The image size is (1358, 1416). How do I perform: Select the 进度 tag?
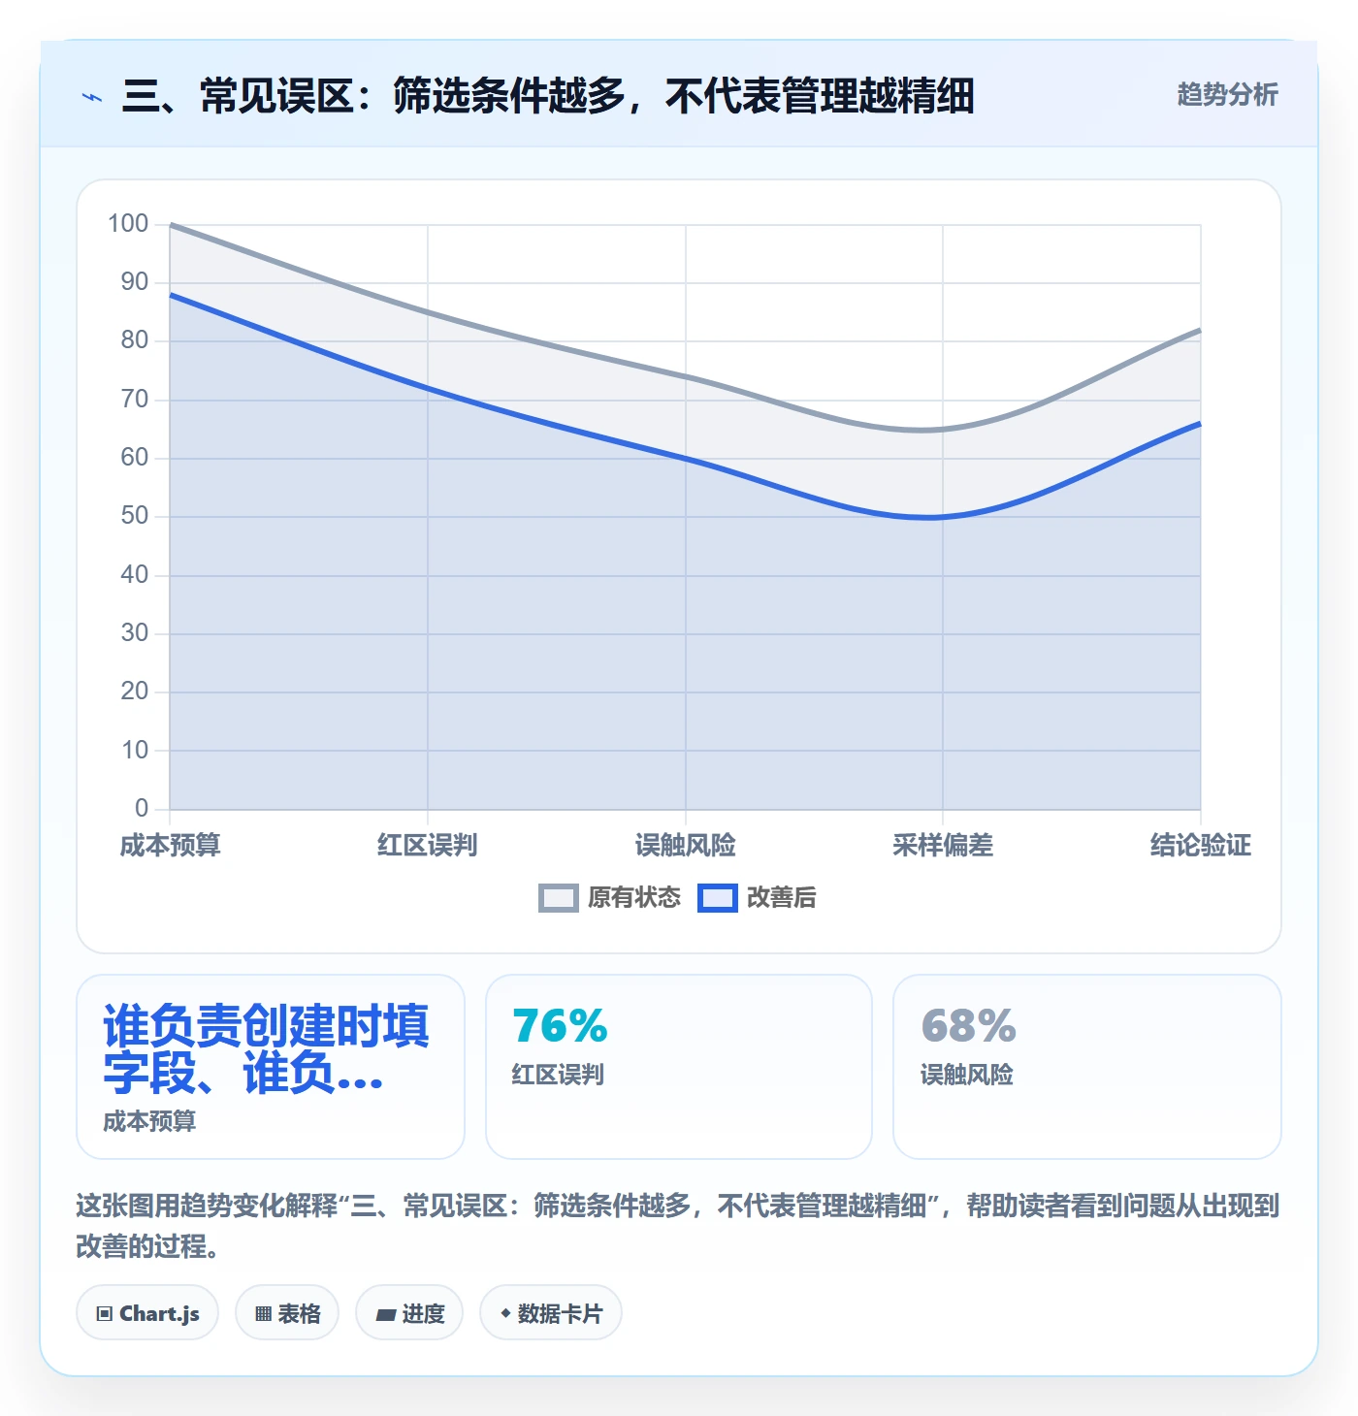(409, 1313)
